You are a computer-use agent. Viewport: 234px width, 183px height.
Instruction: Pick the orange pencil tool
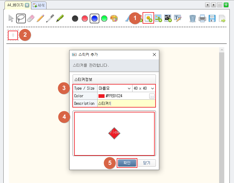pyautogui.click(x=40, y=18)
